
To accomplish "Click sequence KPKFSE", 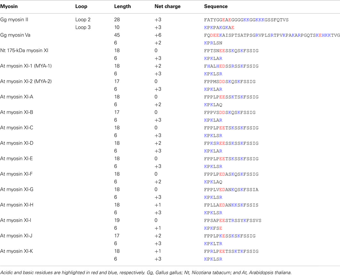I will [213, 228].
